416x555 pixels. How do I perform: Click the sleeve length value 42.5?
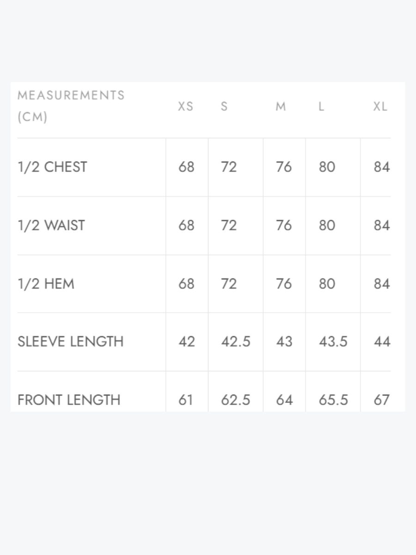point(236,342)
